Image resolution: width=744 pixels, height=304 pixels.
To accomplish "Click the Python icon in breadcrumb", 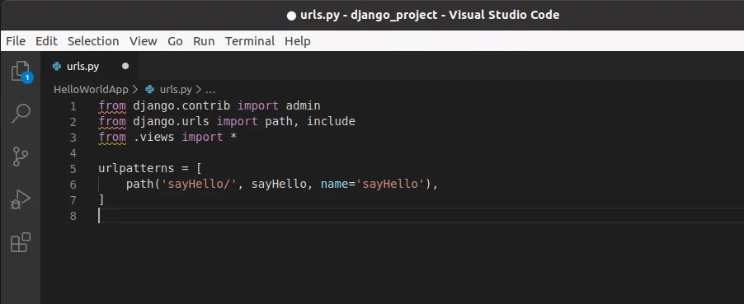I will (150, 89).
